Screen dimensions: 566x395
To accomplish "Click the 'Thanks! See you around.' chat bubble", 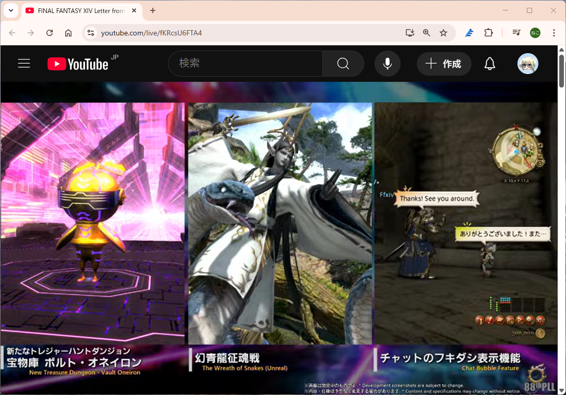I will [x=437, y=199].
